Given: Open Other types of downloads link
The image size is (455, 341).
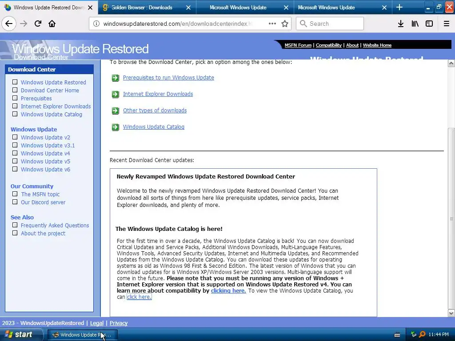Looking at the screenshot, I should click(x=155, y=111).
